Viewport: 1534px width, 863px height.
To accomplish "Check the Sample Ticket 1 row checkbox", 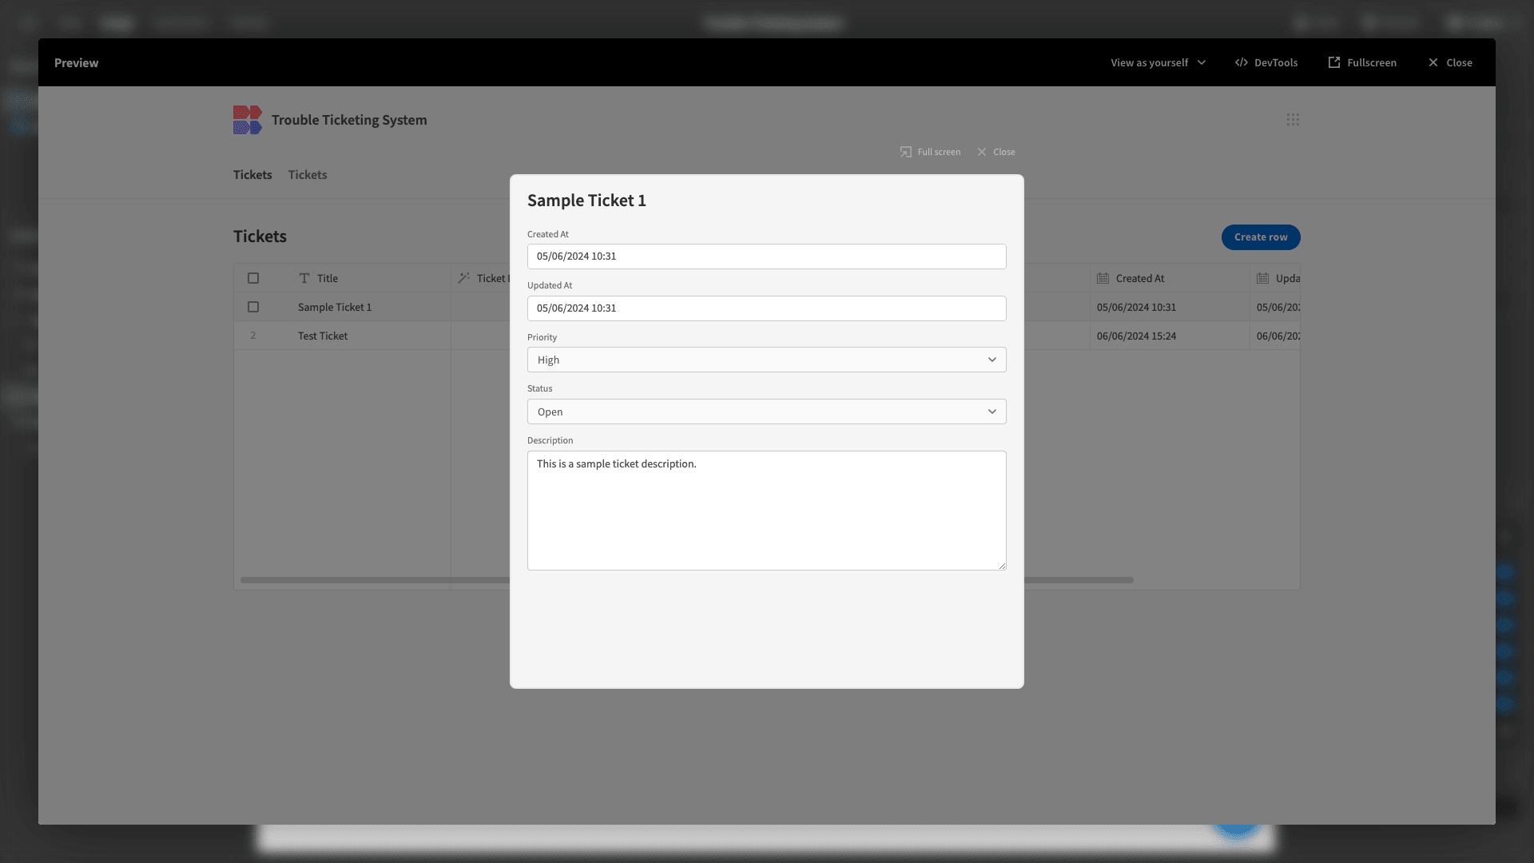I will click(x=253, y=307).
